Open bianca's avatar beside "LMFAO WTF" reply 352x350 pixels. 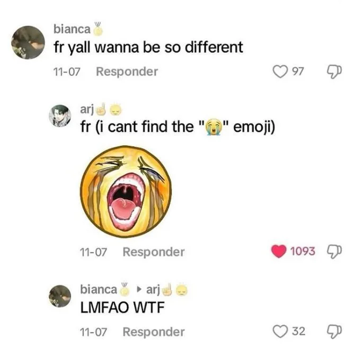coord(60,296)
